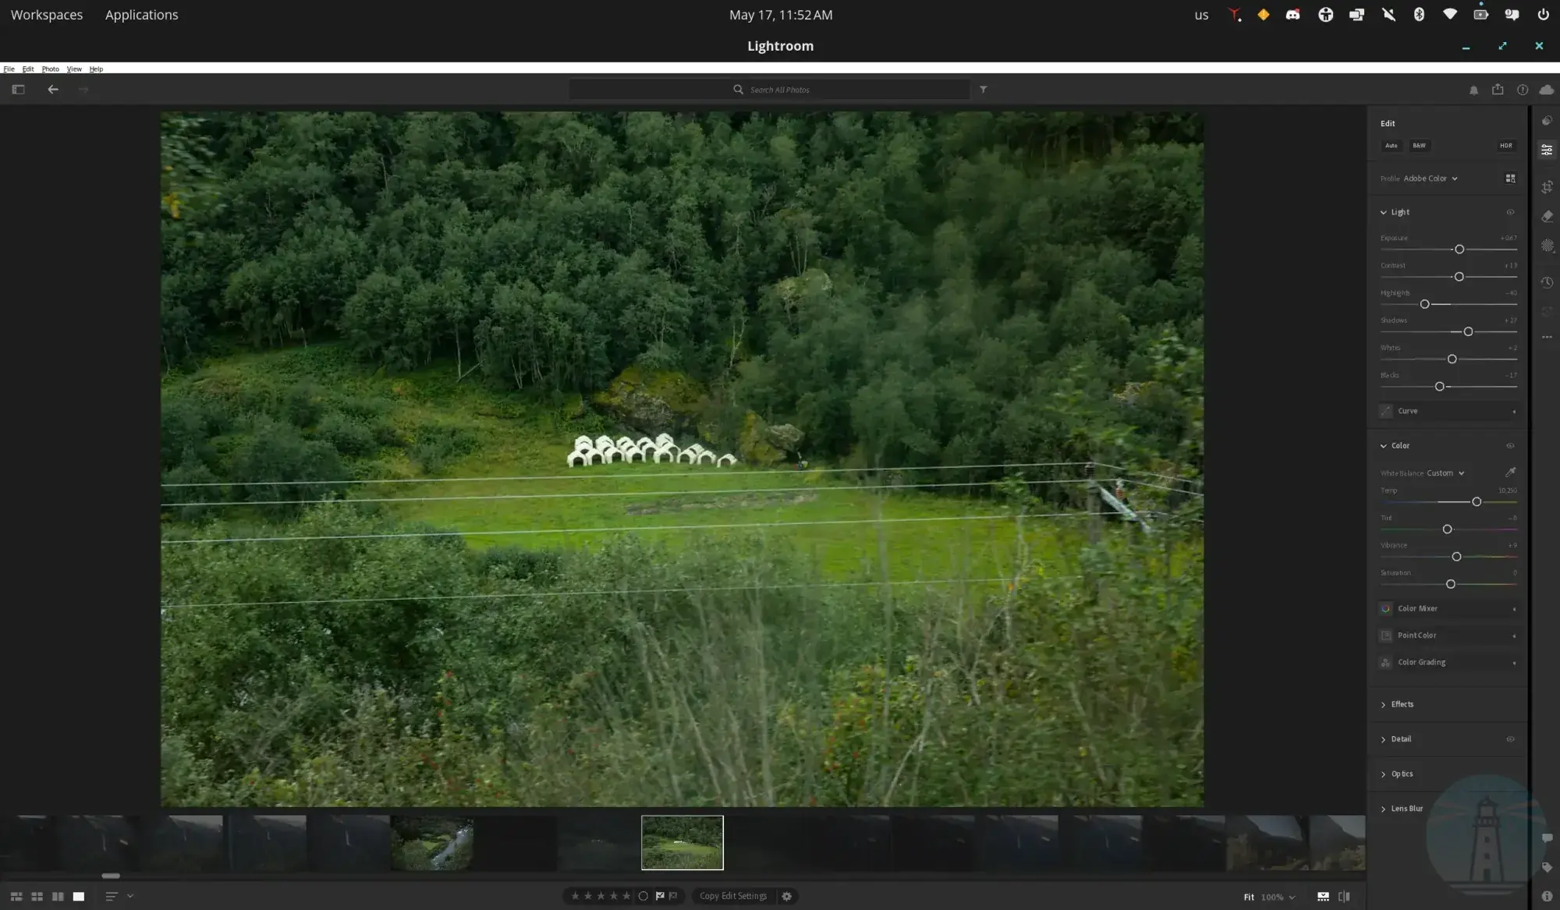
Task: Open the 100% zoom level dropdown
Action: pyautogui.click(x=1278, y=897)
